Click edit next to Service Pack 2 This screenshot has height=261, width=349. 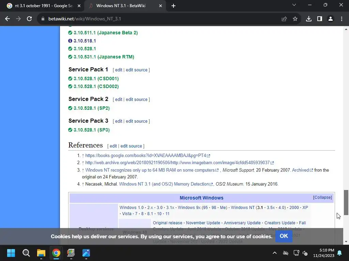pyautogui.click(x=118, y=100)
